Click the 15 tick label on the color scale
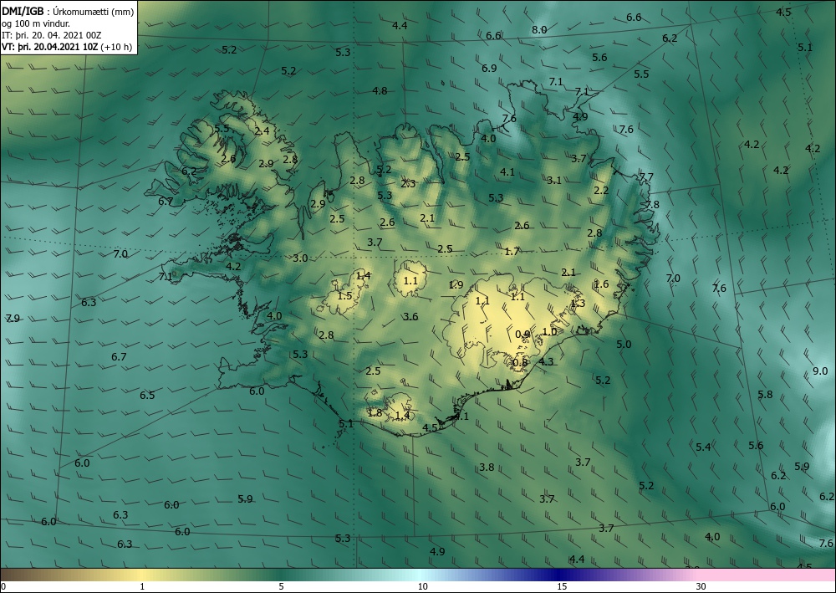Image resolution: width=836 pixels, height=593 pixels. 562,587
